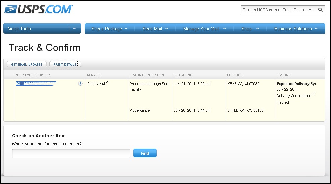Open the label number info icon
Screen dimensions: 331x184
80,84
